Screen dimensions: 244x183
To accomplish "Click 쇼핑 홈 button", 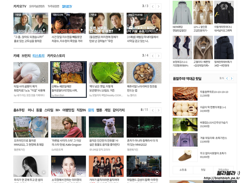I will pyautogui.click(x=183, y=170).
